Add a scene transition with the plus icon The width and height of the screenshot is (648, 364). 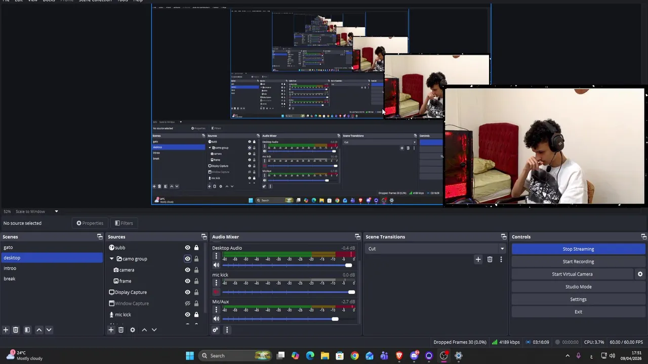[478, 259]
